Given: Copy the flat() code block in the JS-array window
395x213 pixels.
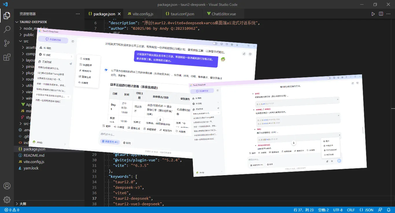Looking at the screenshot, I should coord(339,135).
